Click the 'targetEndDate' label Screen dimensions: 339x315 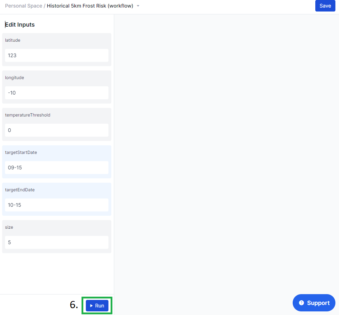tap(20, 190)
